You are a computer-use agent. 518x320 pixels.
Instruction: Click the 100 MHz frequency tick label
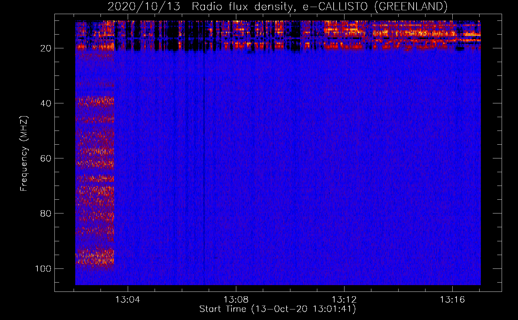coord(43,268)
